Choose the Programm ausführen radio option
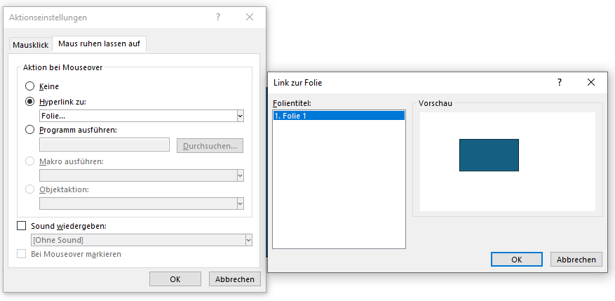615x301 pixels. click(29, 129)
